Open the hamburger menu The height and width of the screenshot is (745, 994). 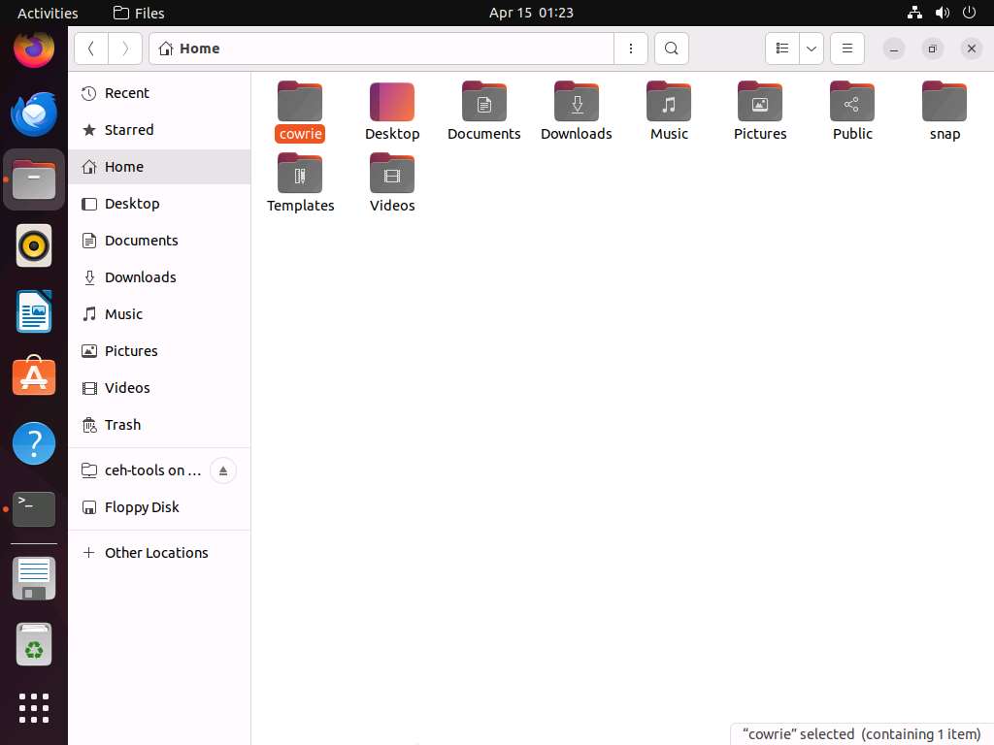pyautogui.click(x=847, y=49)
